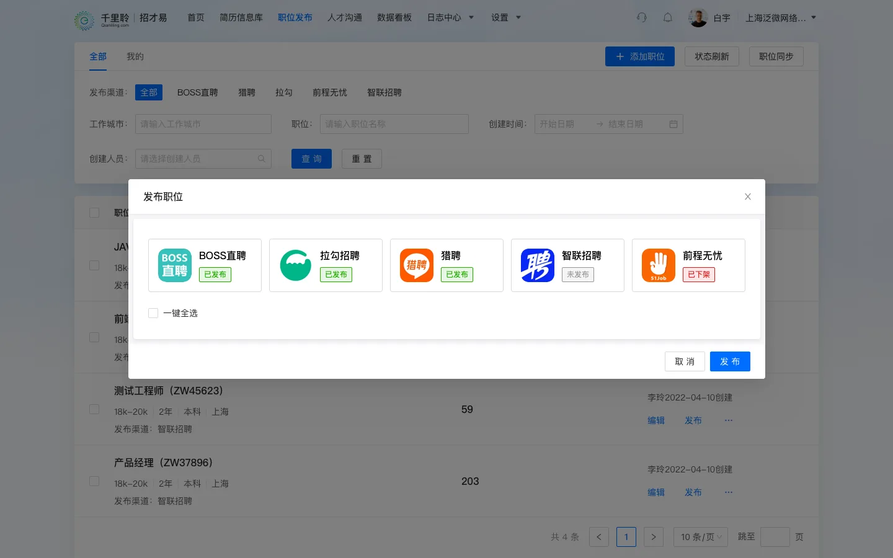This screenshot has width=893, height=558.
Task: Filter channel by BOSS直聘
Action: [x=197, y=92]
